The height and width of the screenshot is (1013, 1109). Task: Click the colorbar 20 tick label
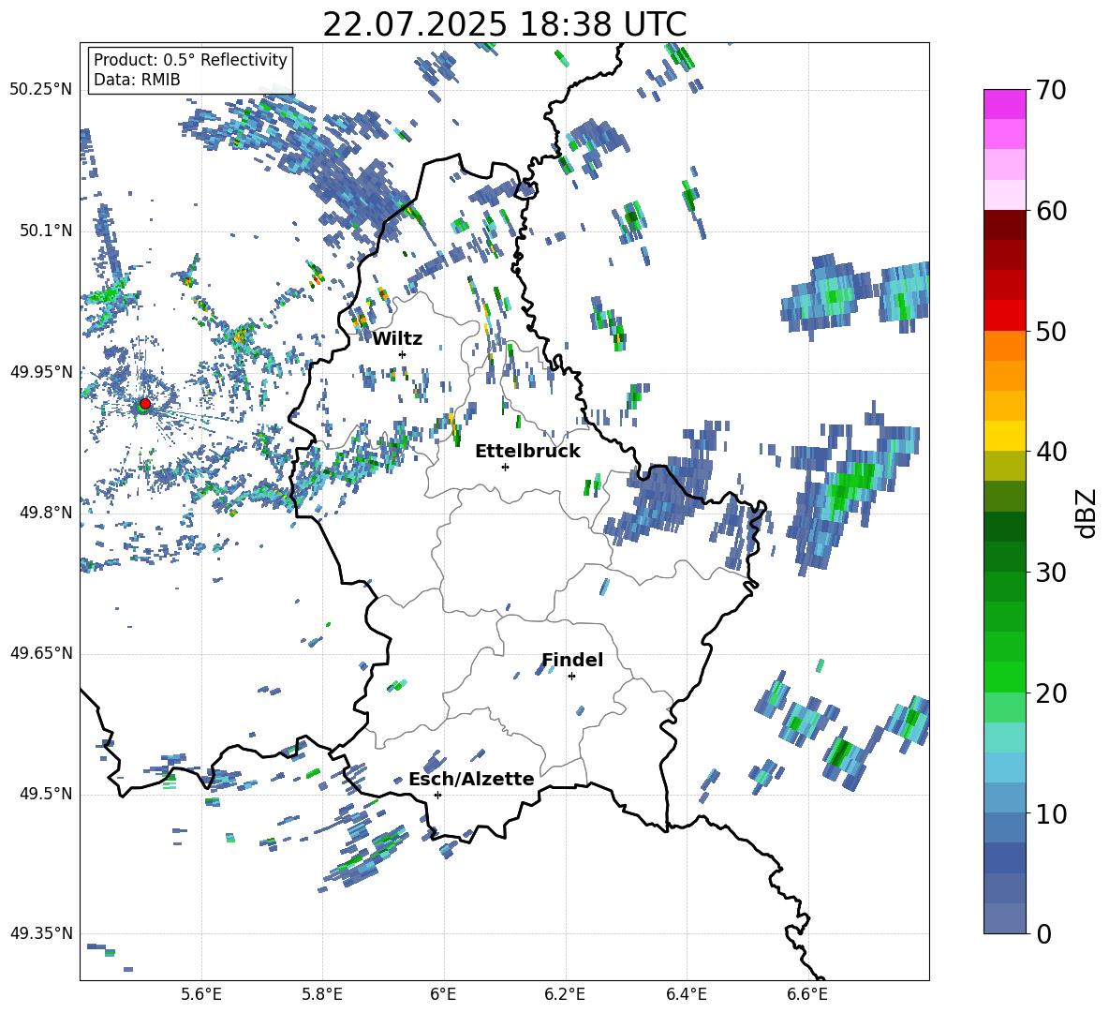tap(1050, 693)
